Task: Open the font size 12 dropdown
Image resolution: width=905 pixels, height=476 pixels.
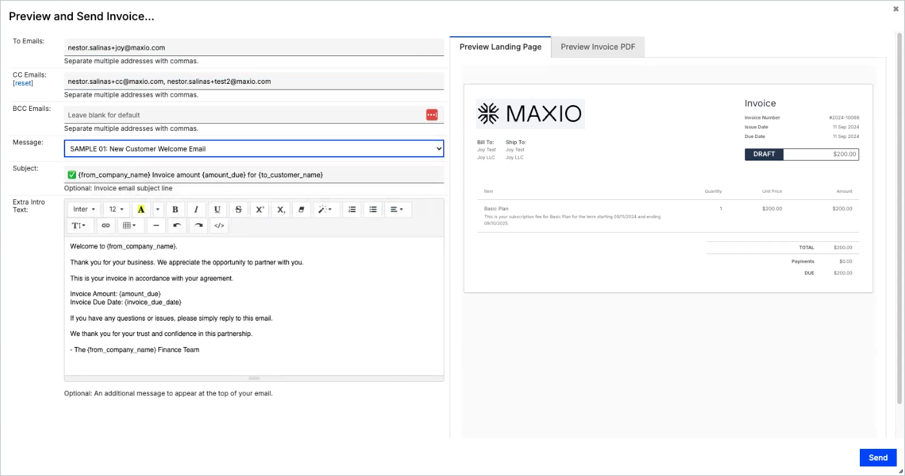Action: click(x=117, y=209)
